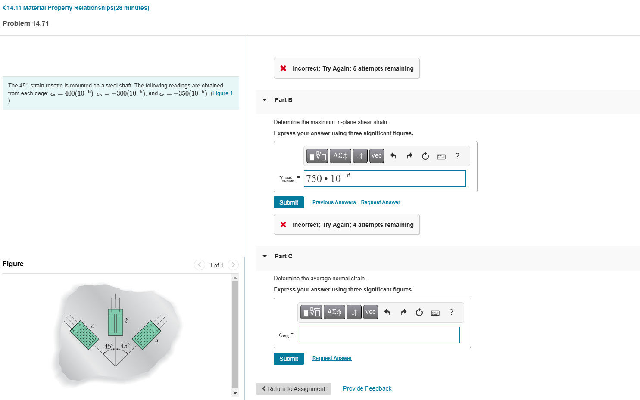Undo last edit in Part B answer
640x400 pixels.
tap(393, 156)
